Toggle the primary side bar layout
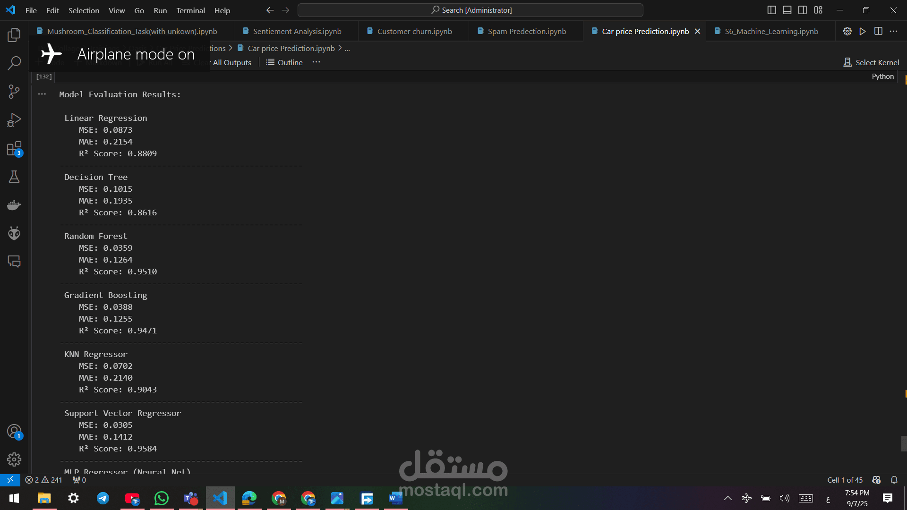The image size is (907, 510). point(771,10)
